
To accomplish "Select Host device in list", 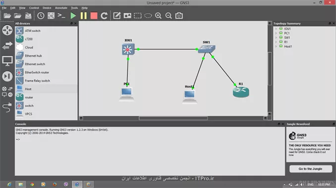I will [x=46, y=89].
